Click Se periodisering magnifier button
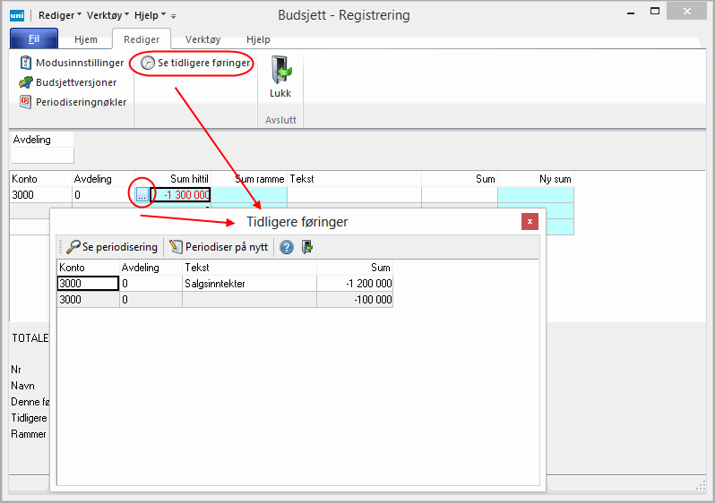 coord(111,247)
